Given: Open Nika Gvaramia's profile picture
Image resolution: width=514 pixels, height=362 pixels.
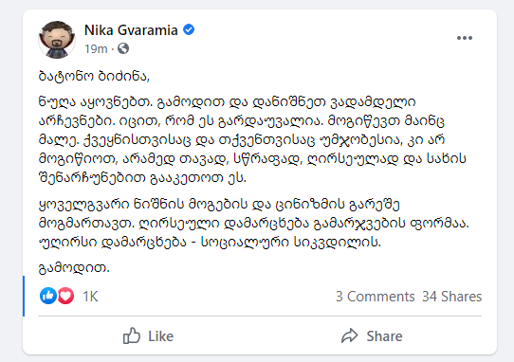Looking at the screenshot, I should (57, 40).
